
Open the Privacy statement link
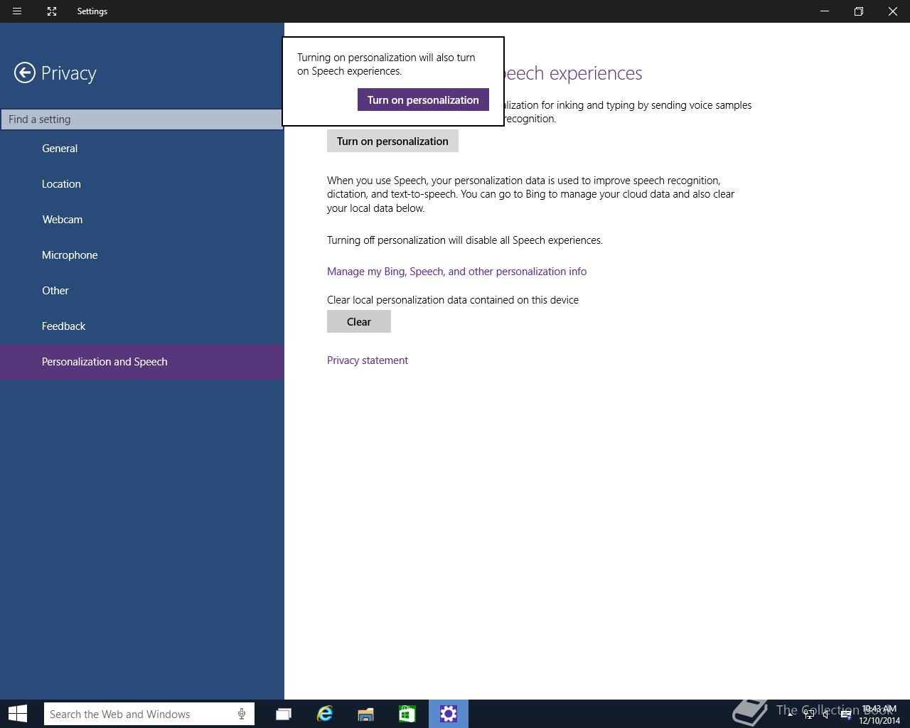(368, 360)
